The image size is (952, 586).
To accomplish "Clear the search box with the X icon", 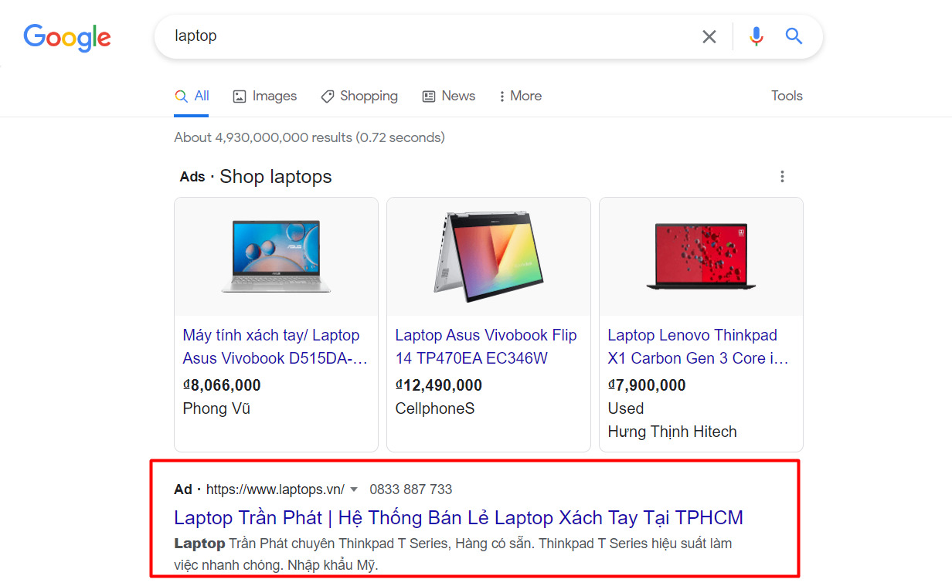I will (709, 36).
